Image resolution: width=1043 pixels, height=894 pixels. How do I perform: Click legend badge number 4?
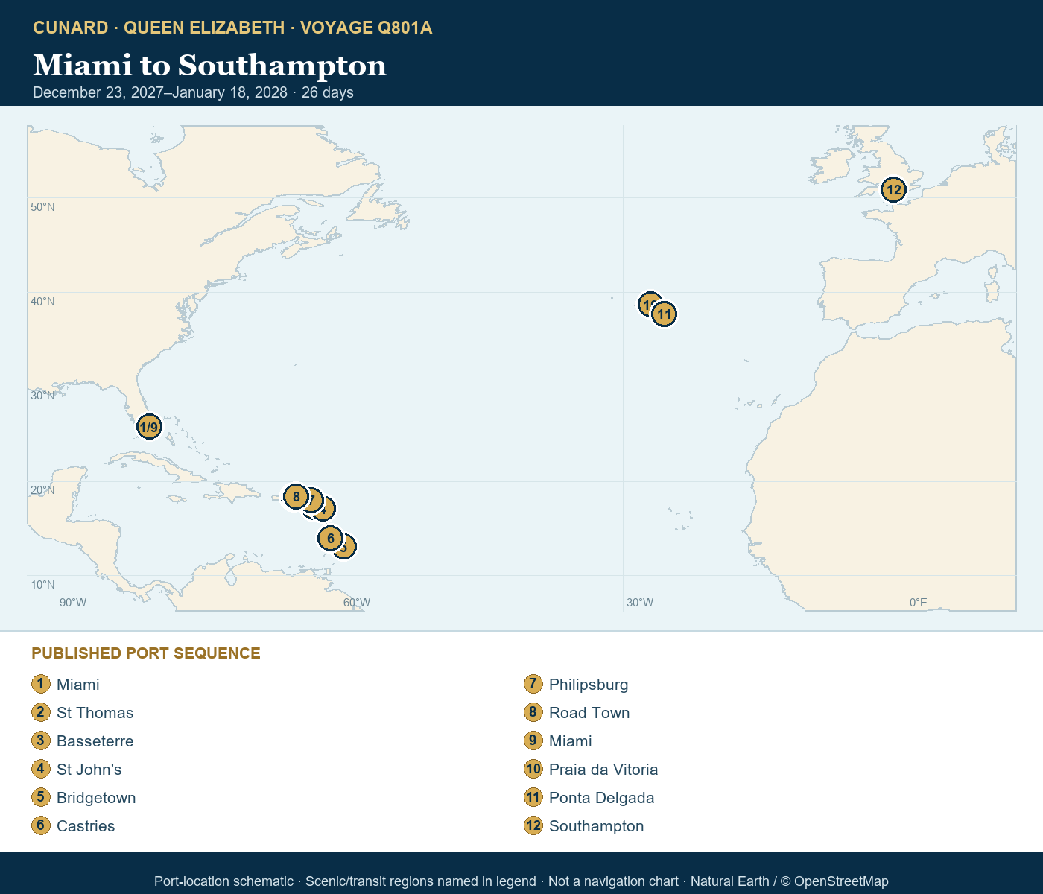tap(41, 769)
